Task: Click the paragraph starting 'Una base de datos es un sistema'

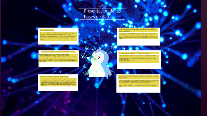Action: click(x=58, y=36)
